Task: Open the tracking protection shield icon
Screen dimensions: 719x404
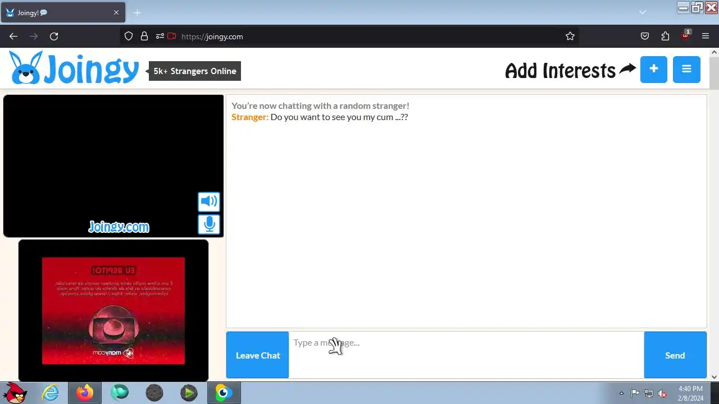Action: coord(129,36)
